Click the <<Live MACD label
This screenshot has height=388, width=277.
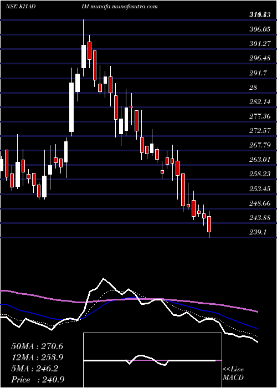point(233,374)
